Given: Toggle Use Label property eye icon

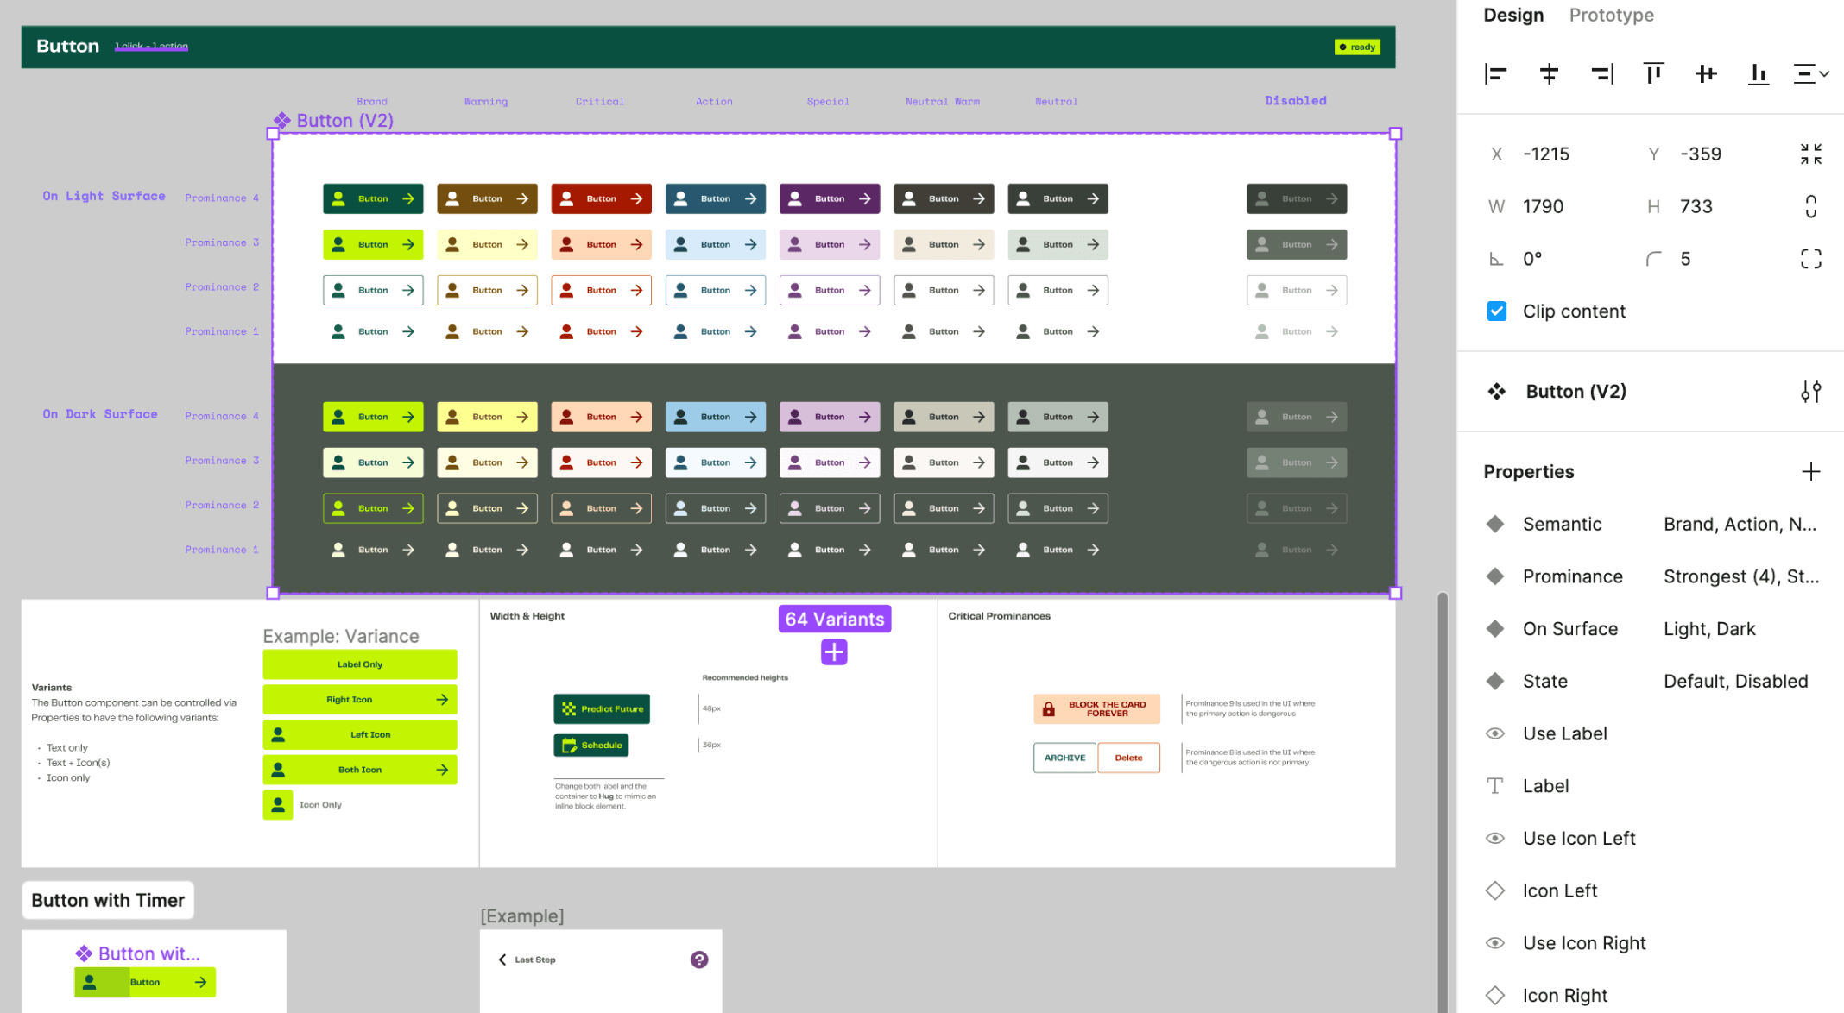Looking at the screenshot, I should coord(1495,733).
